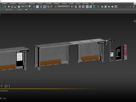Viewport: 136px width, 102px height.
Task: Open the Create Selection Set dropdown
Action: pos(63,6)
